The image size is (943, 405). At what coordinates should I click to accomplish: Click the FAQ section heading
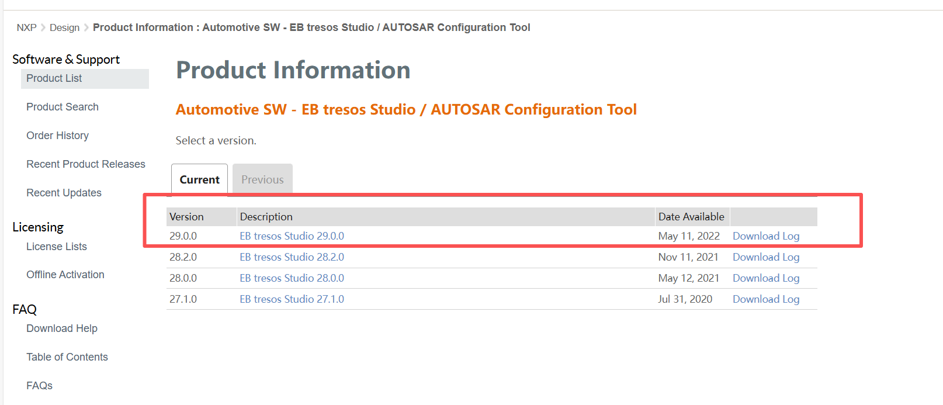point(25,310)
